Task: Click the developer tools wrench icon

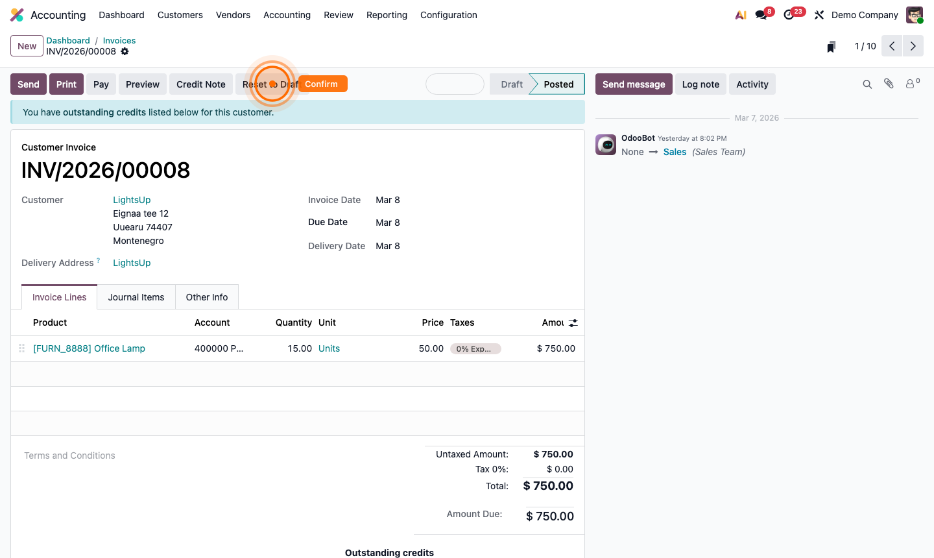Action: [x=819, y=14]
